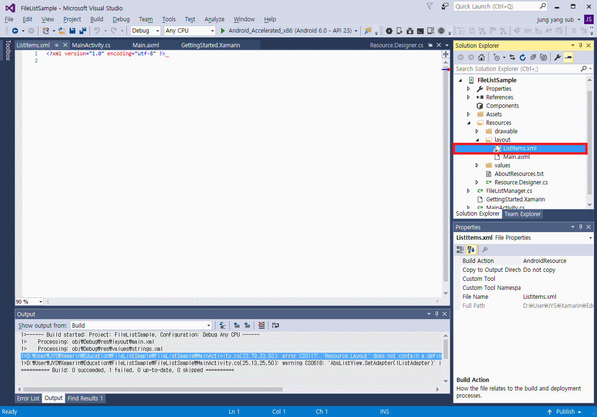Expand the drawable folder
This screenshot has height=417, width=597.
[477, 131]
